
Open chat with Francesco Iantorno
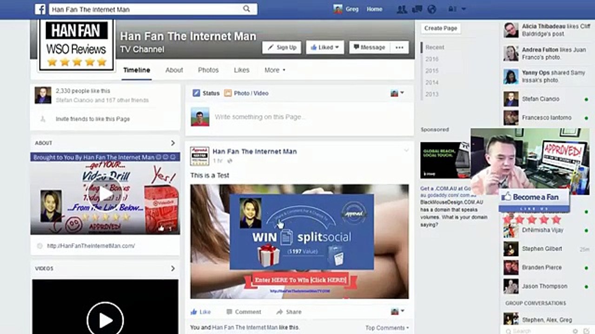pos(546,118)
